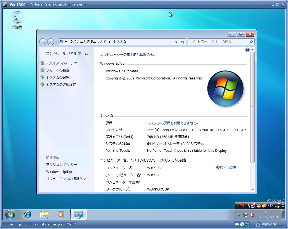
Task: Show hidden tray icons arrow
Action: 239,215
